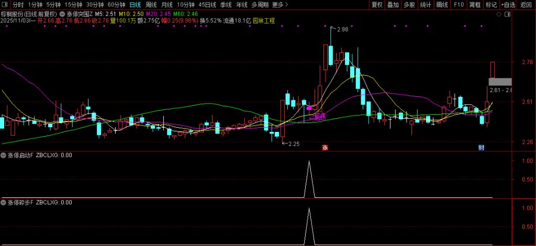Click the left-edge icon before 分时
Screen dimensions: 536x246
point(5,5)
